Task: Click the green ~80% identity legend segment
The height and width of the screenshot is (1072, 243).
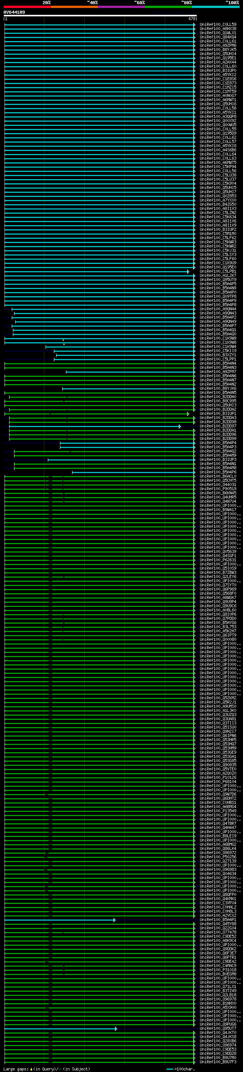Action: (x=169, y=7)
